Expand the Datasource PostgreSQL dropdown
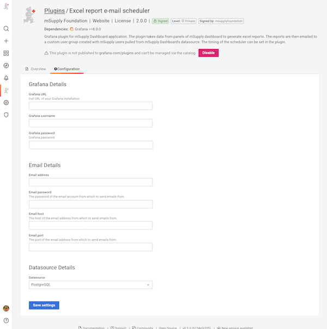 tap(90, 284)
